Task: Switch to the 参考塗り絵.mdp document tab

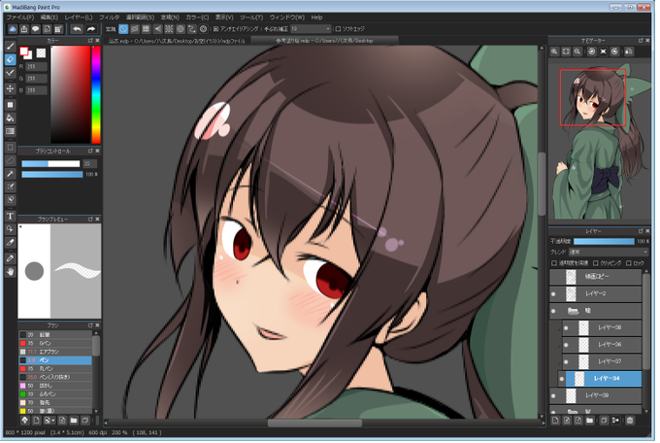Action: coord(324,41)
